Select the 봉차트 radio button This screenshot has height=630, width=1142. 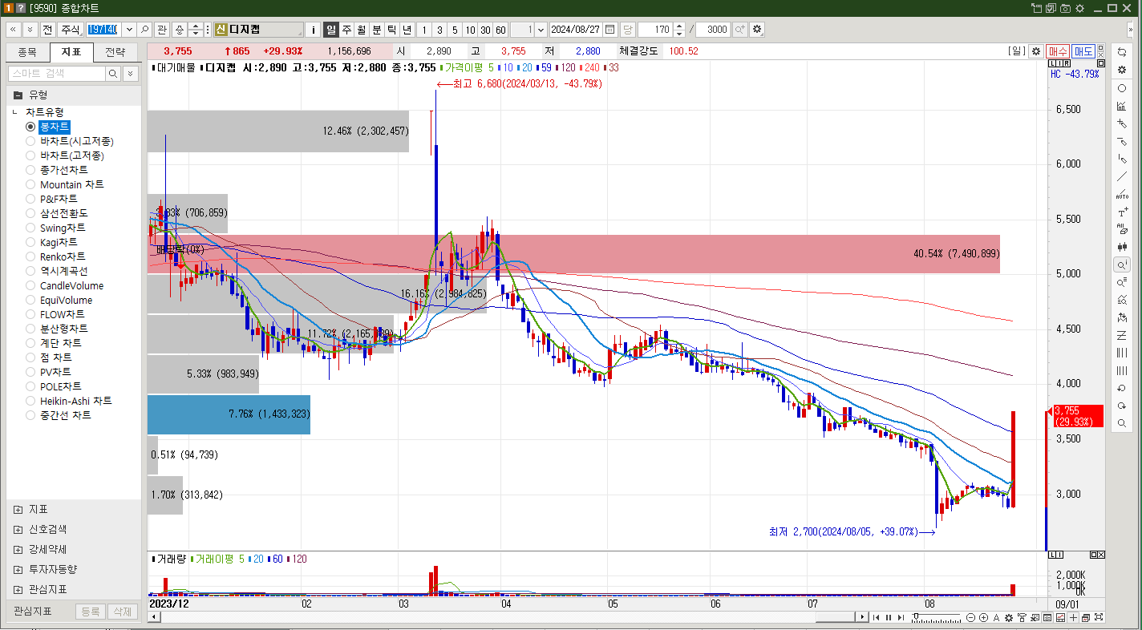(x=30, y=127)
